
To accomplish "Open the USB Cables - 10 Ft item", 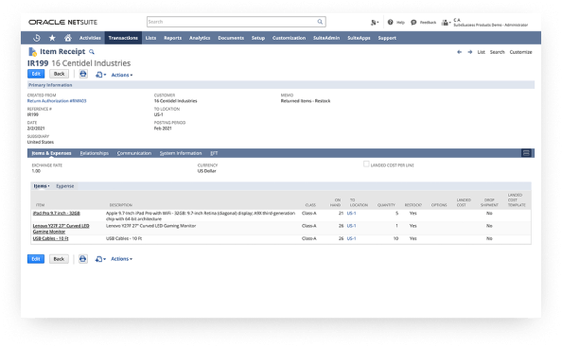I will tap(50, 238).
